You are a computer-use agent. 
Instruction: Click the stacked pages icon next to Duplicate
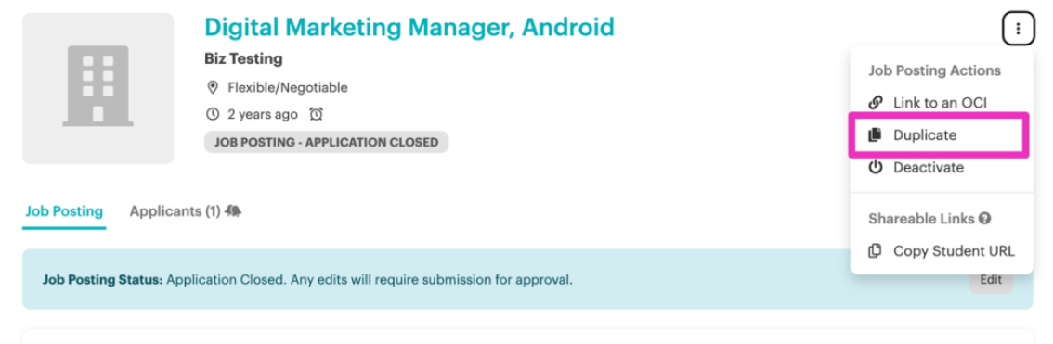click(x=875, y=135)
